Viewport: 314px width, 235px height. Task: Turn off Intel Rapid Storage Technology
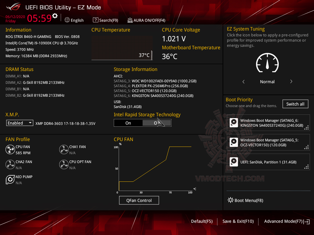157,123
